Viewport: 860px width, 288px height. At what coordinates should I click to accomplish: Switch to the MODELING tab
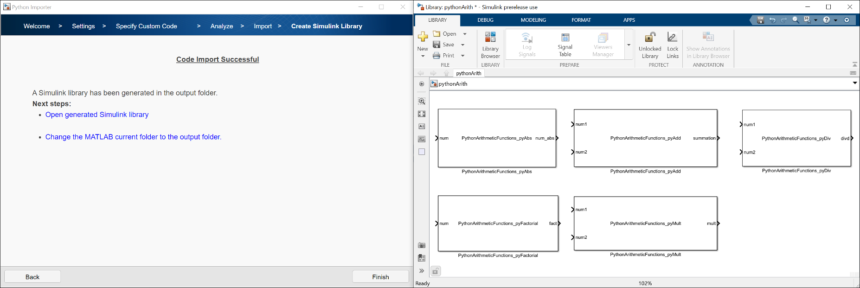(533, 20)
